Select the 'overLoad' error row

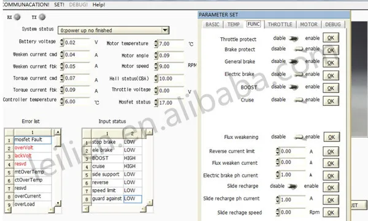(33, 204)
